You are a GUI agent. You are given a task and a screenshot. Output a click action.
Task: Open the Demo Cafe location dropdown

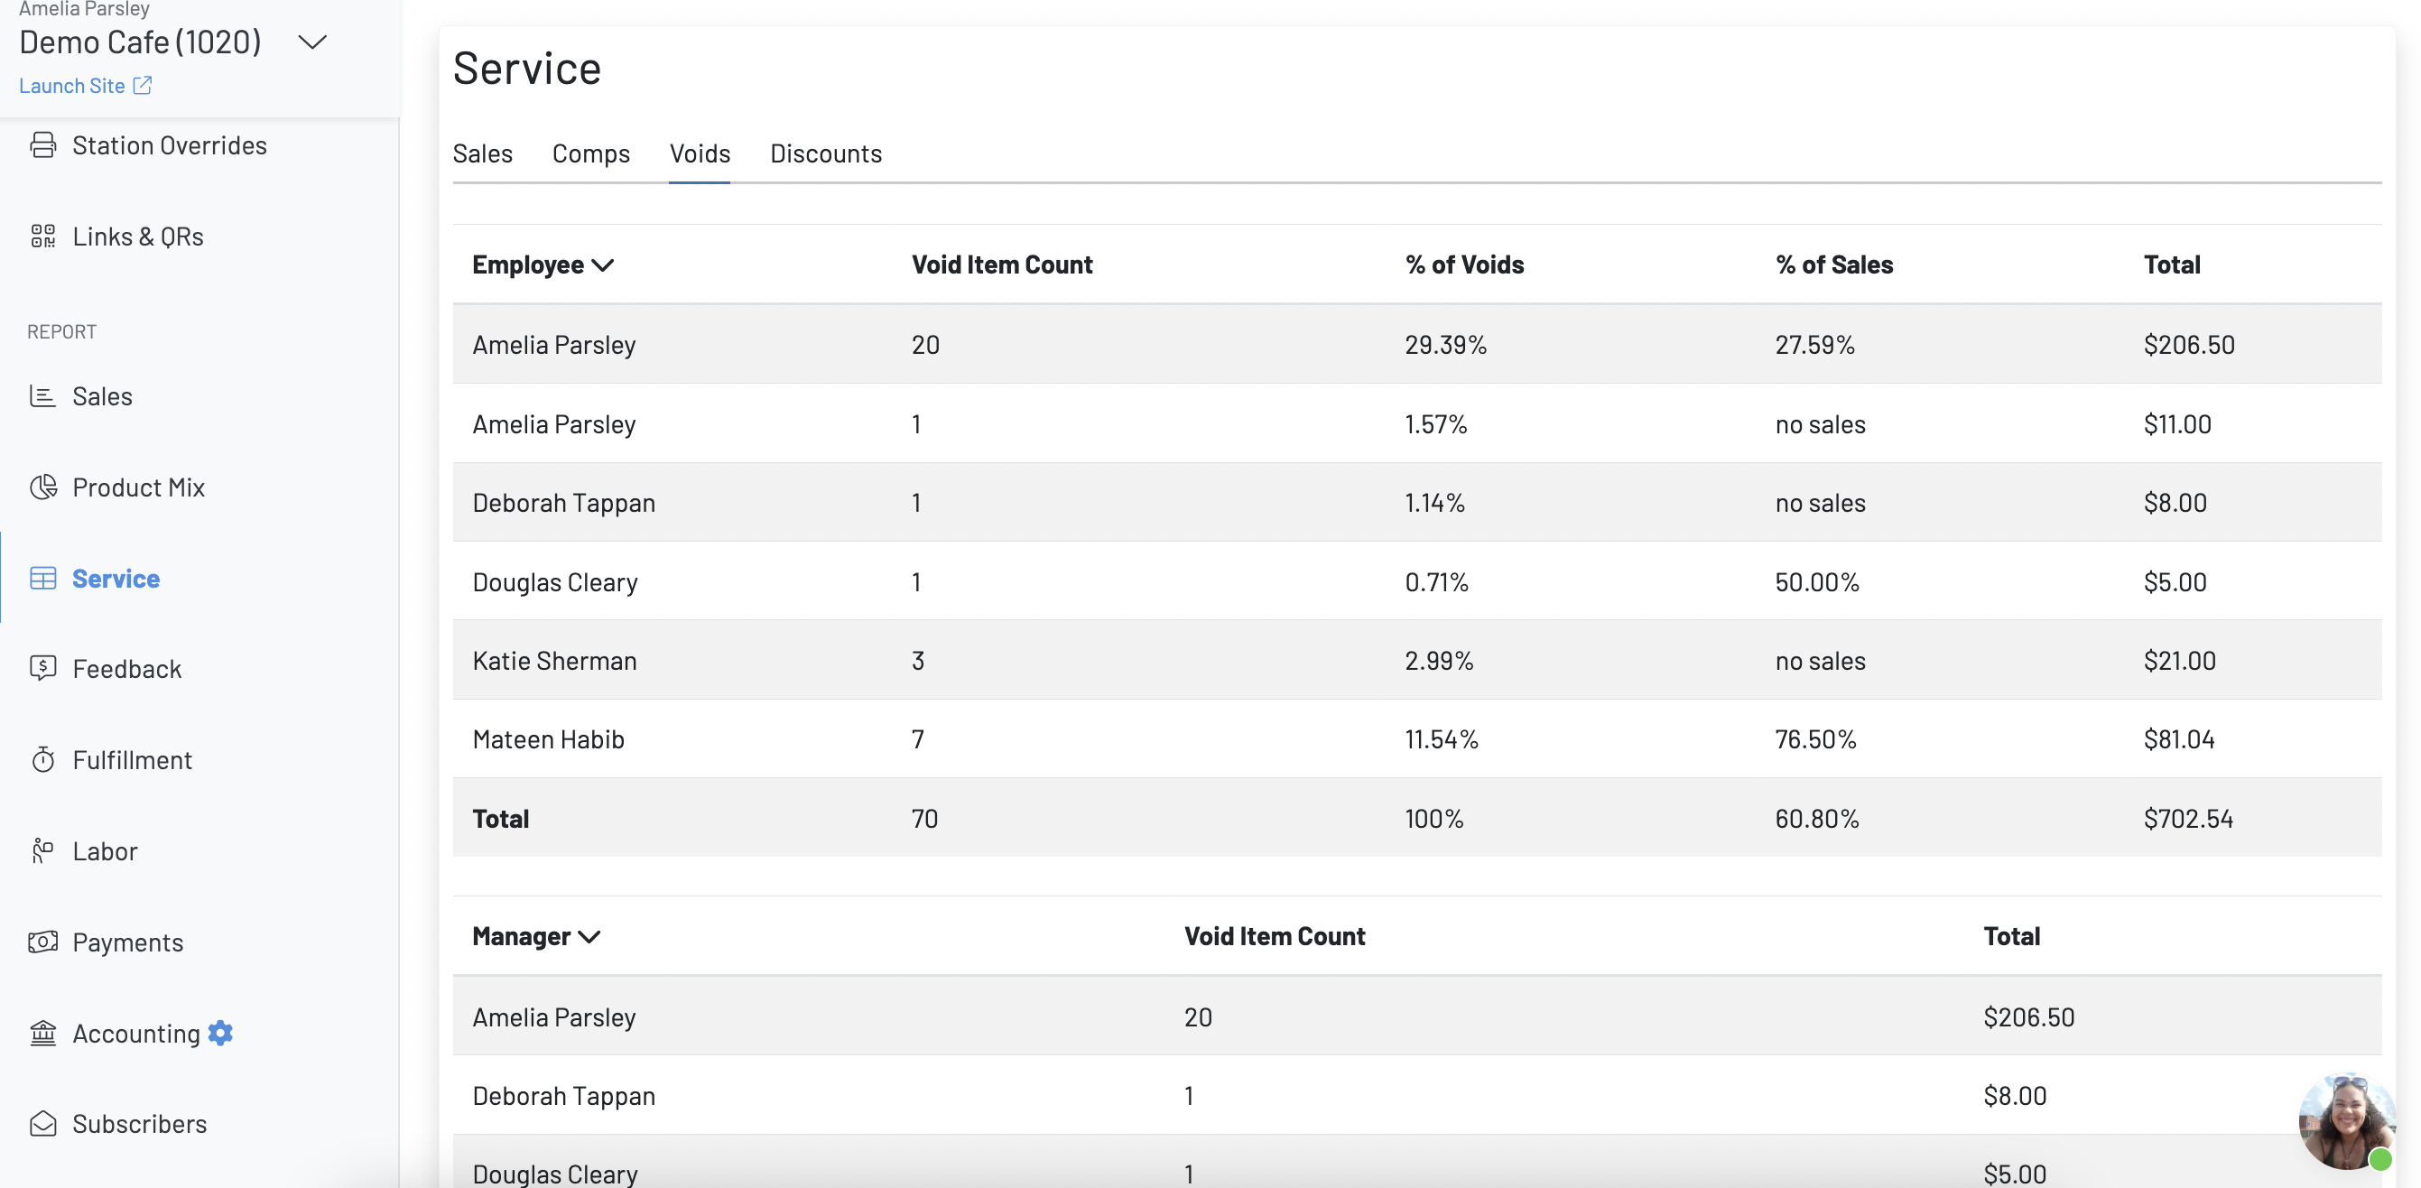pos(311,42)
